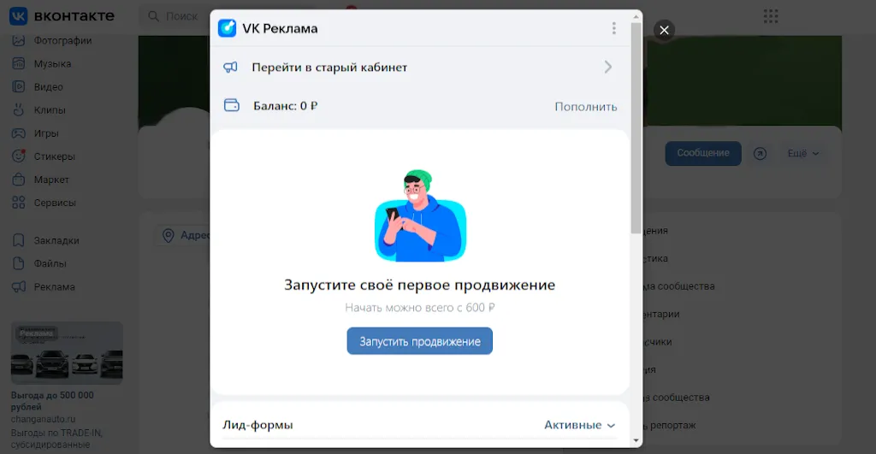Close the VK Реклама popup window
Viewport: 876px width, 454px height.
pyautogui.click(x=664, y=30)
